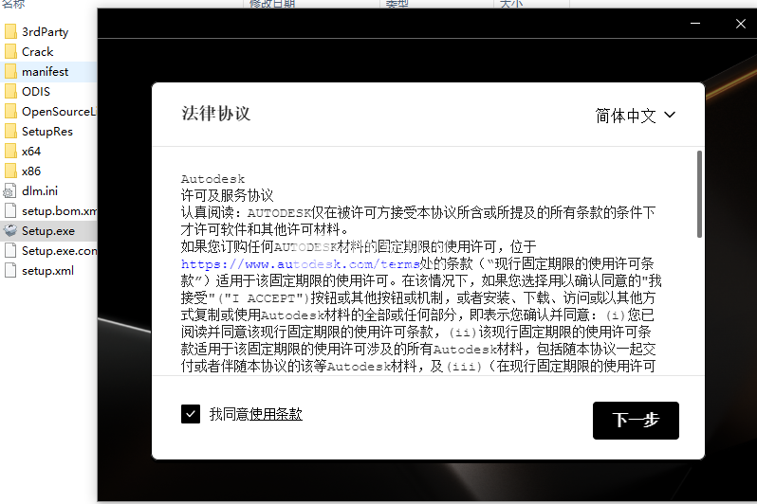Select the Setup.exe application icon
The height and width of the screenshot is (504, 757).
(10, 230)
